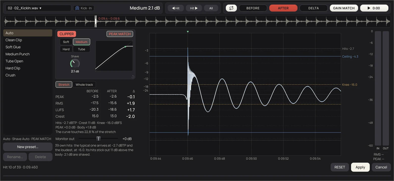This screenshot has width=394, height=181.
Task: Go to the previous hit
Action: [176, 8]
